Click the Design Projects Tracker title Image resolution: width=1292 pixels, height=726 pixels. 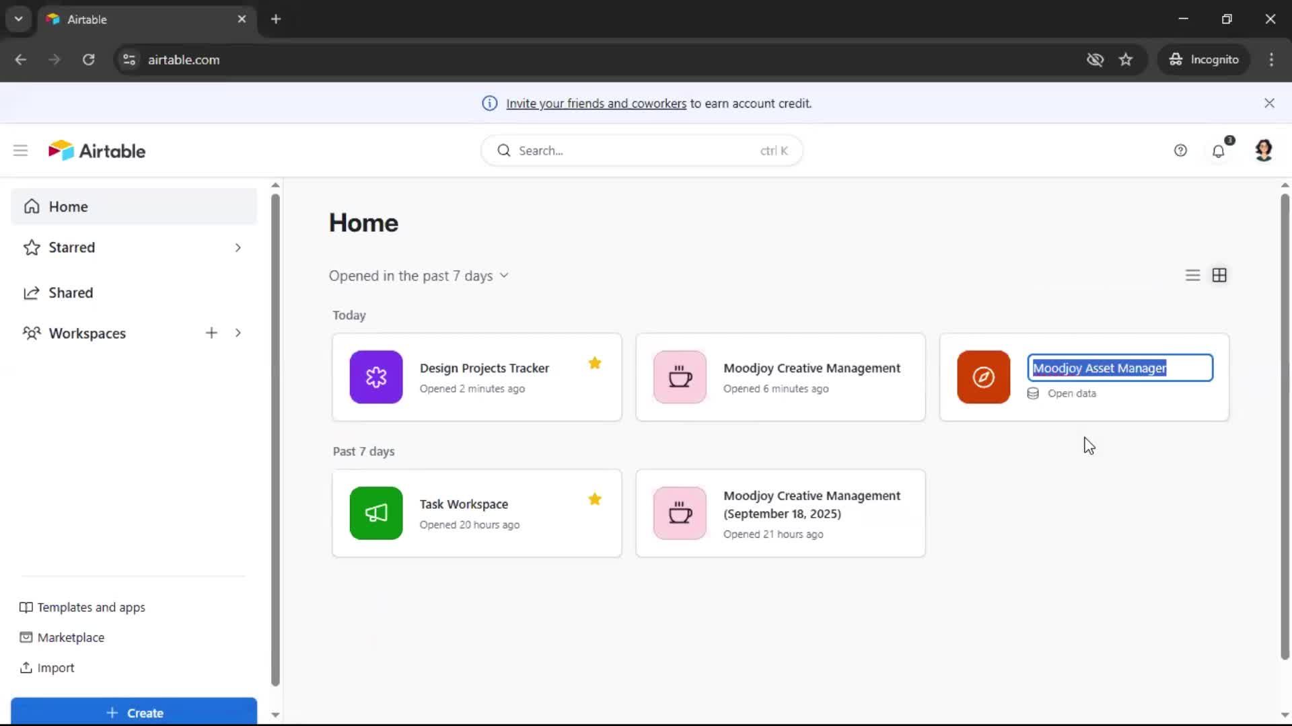coord(485,368)
